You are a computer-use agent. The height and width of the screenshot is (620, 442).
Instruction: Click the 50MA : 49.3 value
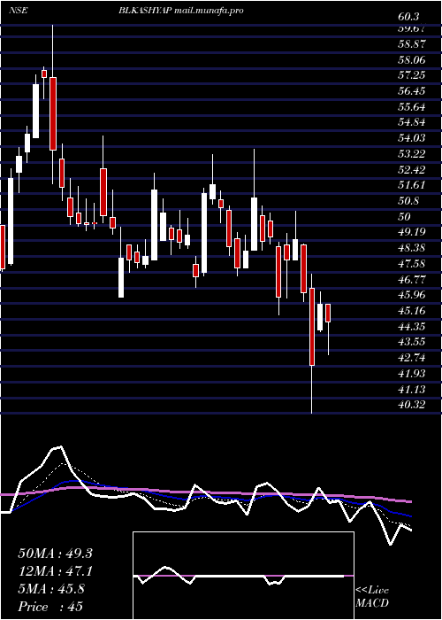(x=55, y=554)
